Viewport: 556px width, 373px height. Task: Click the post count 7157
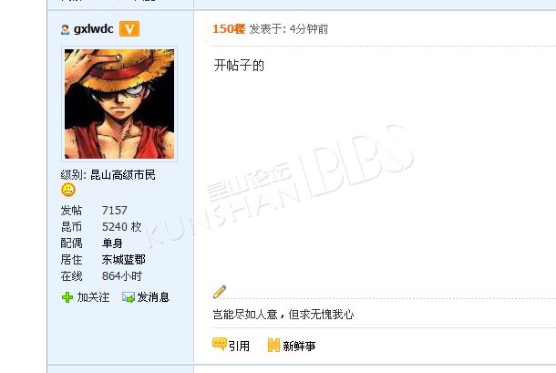115,211
